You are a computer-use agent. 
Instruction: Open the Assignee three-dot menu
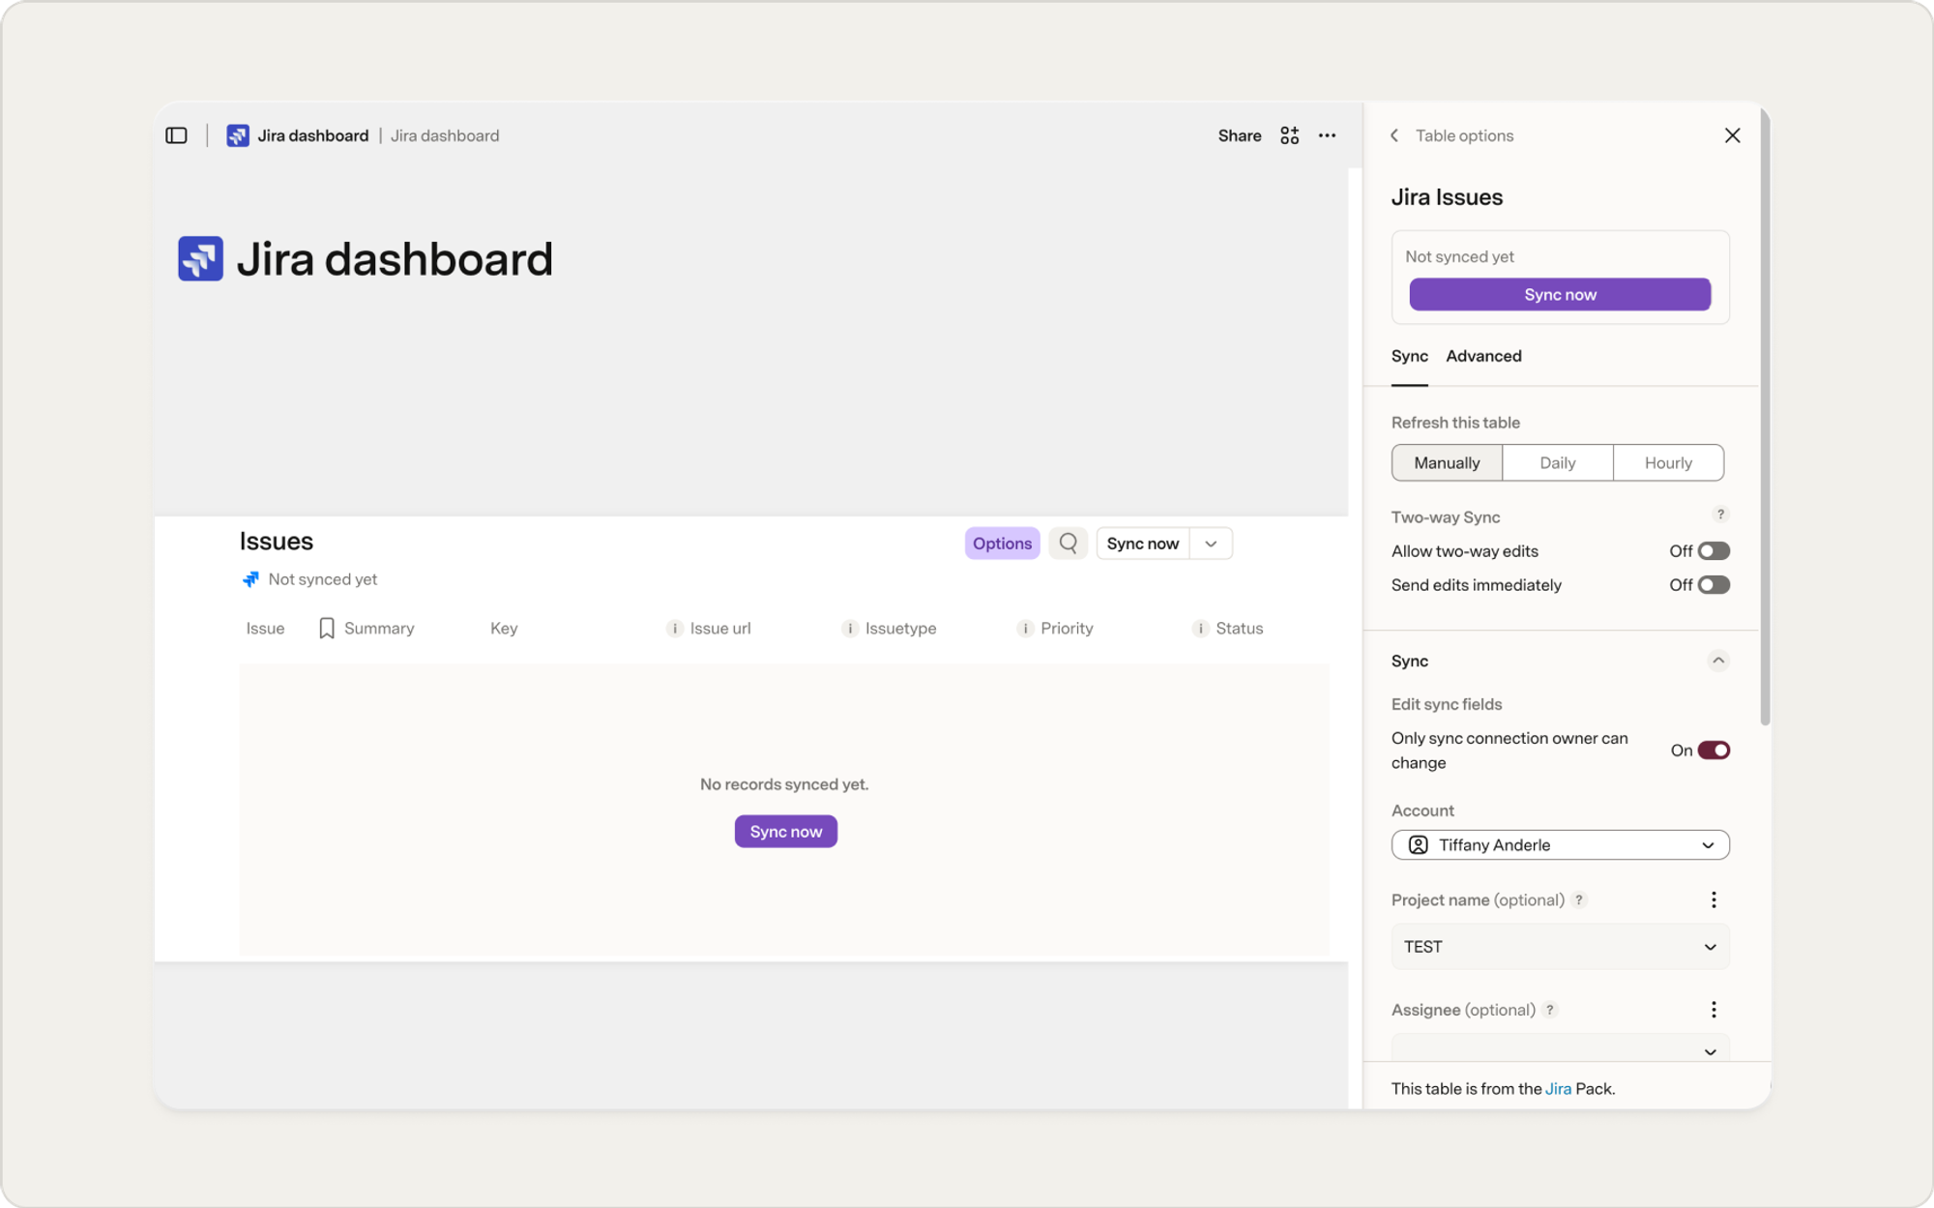(1714, 1011)
